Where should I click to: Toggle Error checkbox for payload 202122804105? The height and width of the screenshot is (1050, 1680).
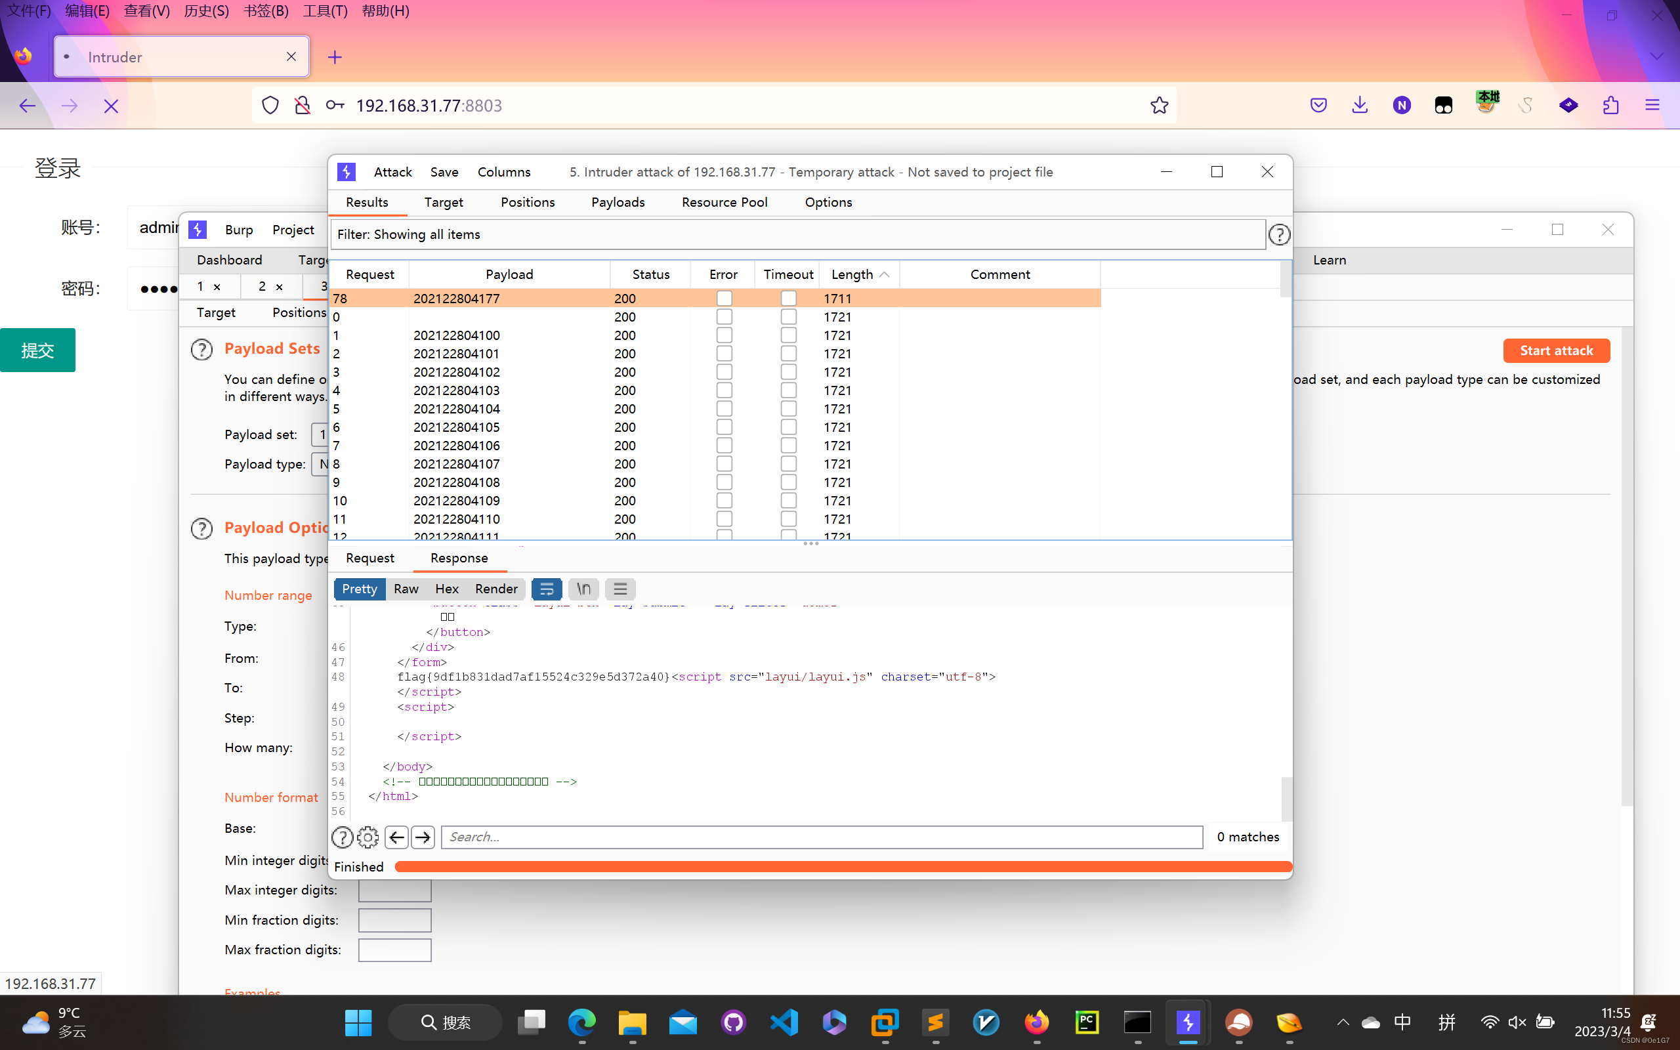pos(724,427)
